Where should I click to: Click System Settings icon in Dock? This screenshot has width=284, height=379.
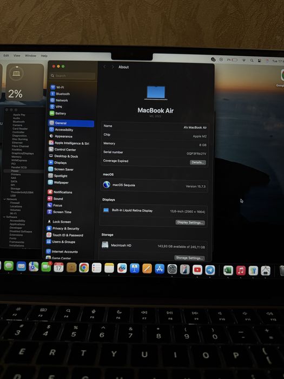coord(172,269)
